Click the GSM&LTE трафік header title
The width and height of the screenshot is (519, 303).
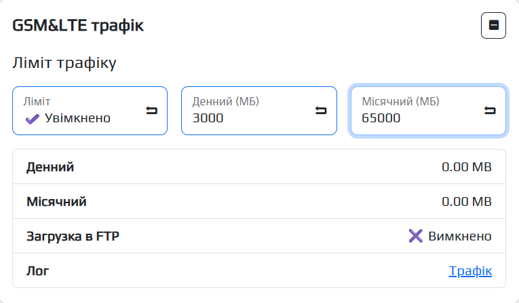point(78,26)
